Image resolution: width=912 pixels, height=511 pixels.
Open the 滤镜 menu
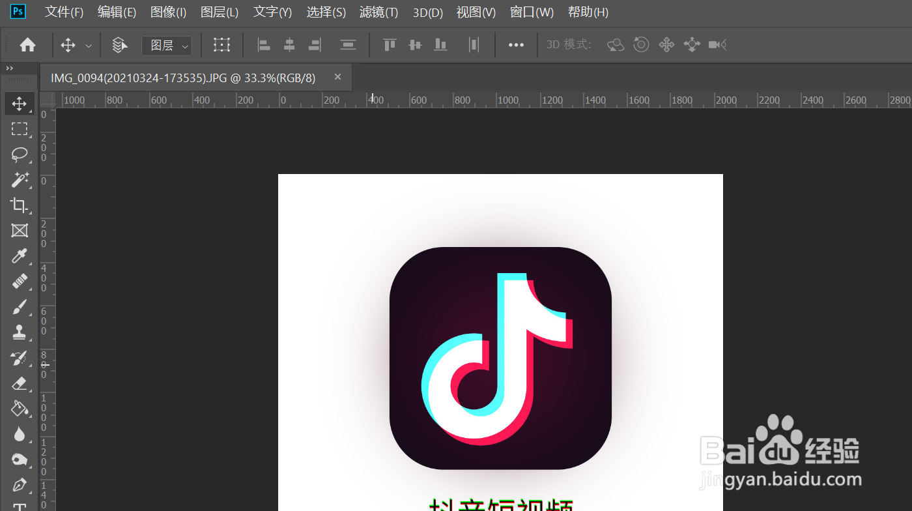tap(378, 12)
